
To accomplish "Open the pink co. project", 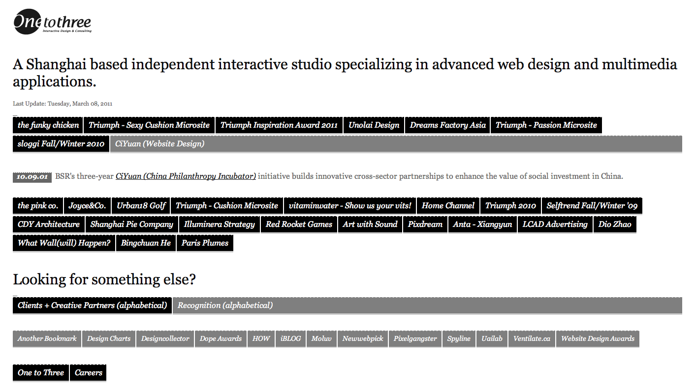I will (38, 206).
